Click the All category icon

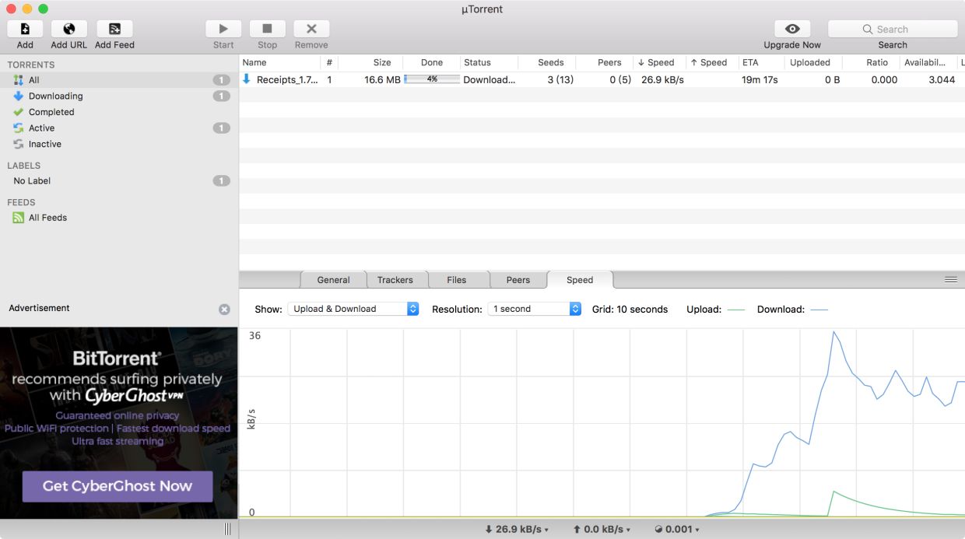coord(19,80)
